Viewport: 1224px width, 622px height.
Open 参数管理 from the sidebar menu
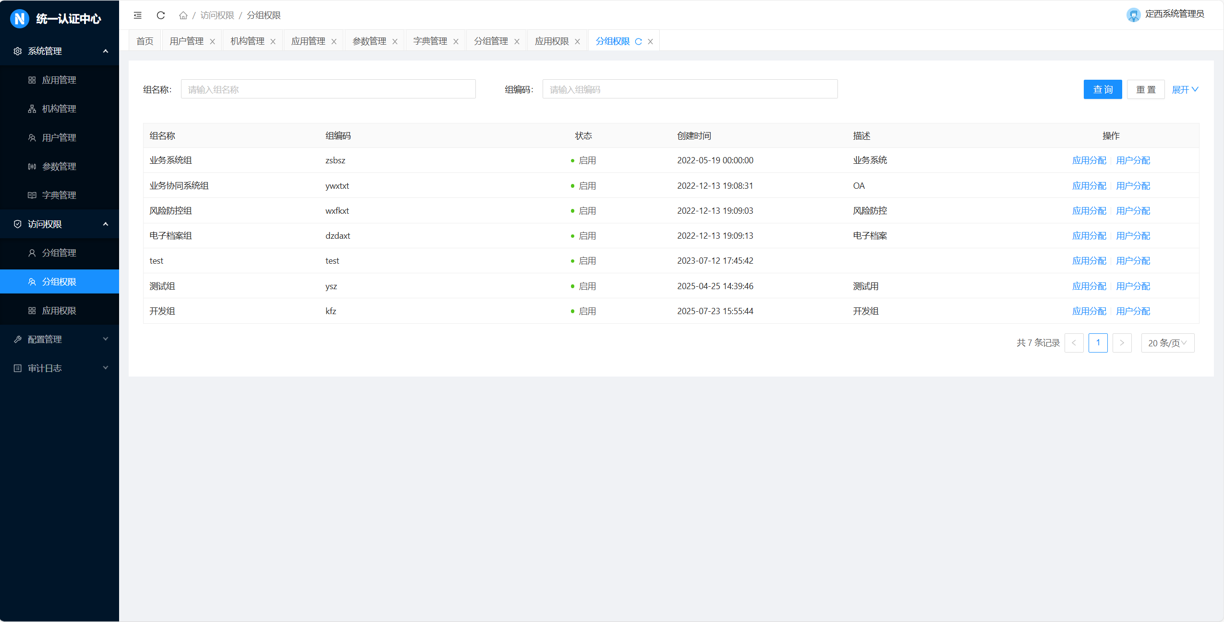click(x=59, y=167)
